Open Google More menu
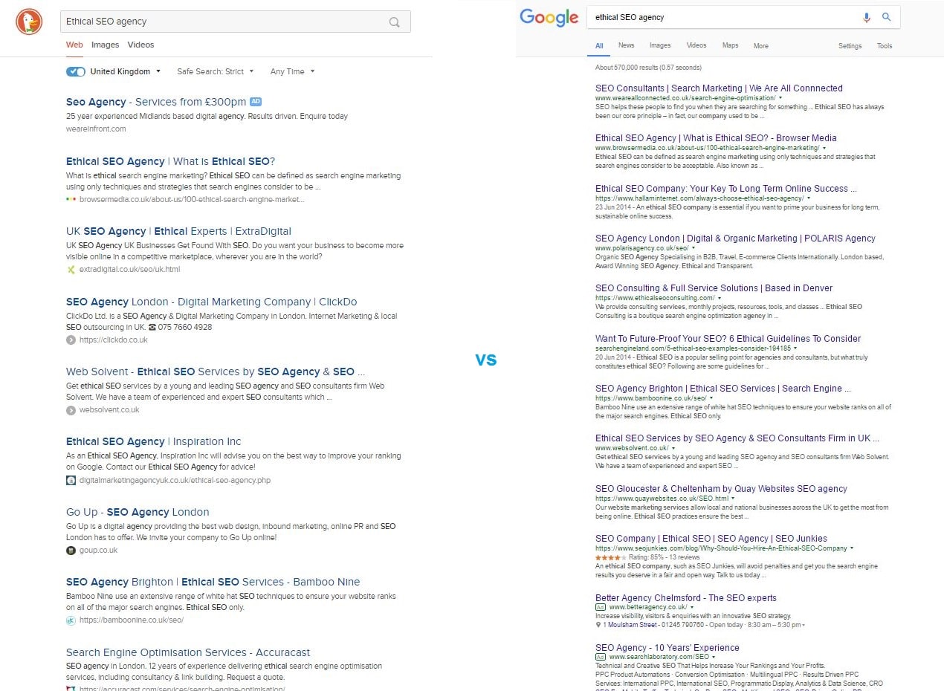Image resolution: width=944 pixels, height=691 pixels. (x=760, y=46)
